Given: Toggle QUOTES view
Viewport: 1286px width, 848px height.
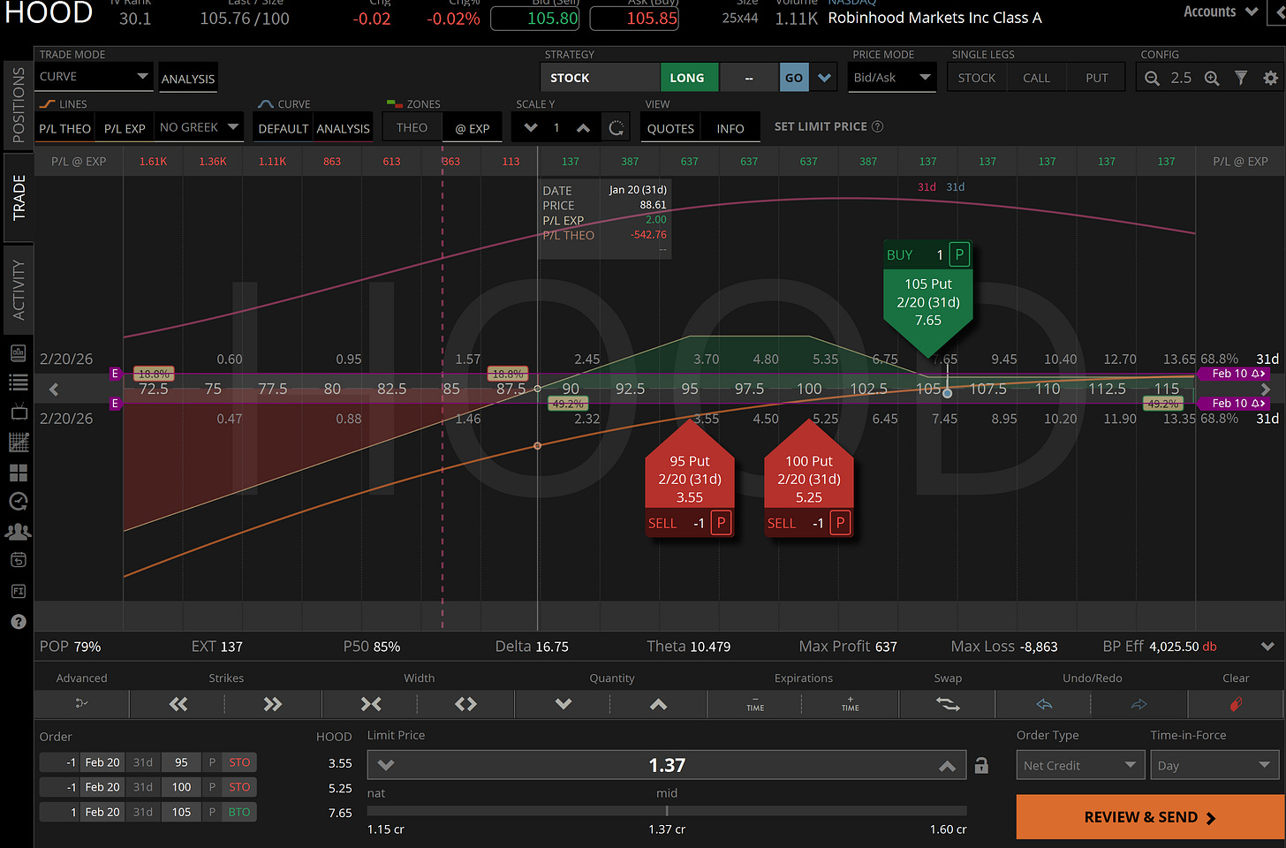Looking at the screenshot, I should (x=670, y=128).
